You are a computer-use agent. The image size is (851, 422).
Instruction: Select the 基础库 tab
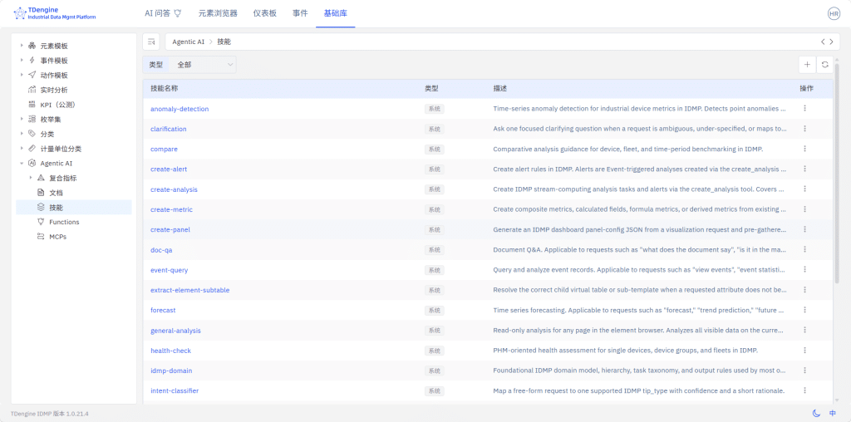pyautogui.click(x=336, y=13)
